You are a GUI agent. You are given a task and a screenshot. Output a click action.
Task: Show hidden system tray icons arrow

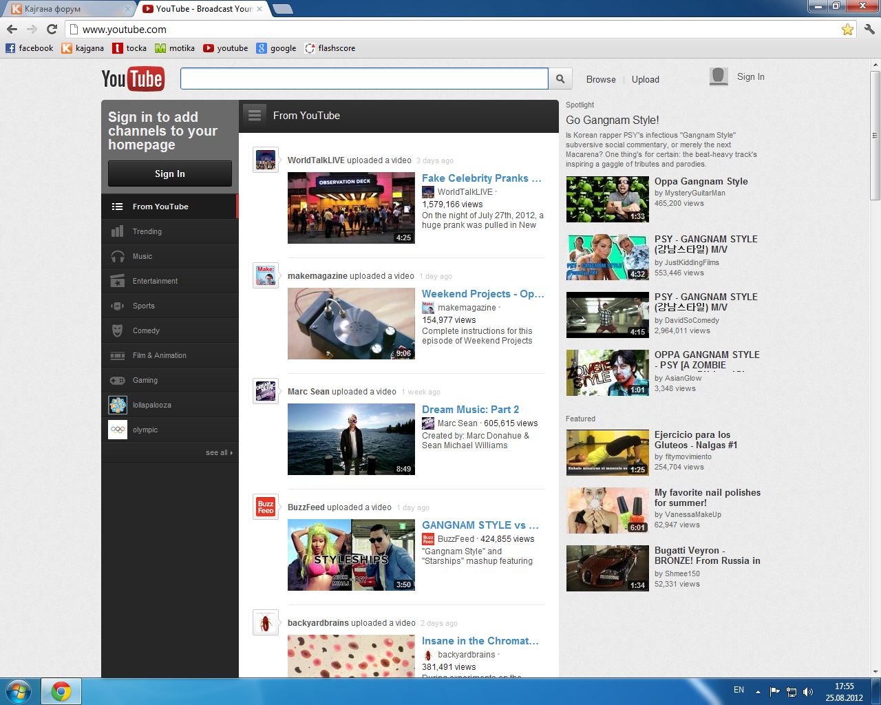point(758,691)
